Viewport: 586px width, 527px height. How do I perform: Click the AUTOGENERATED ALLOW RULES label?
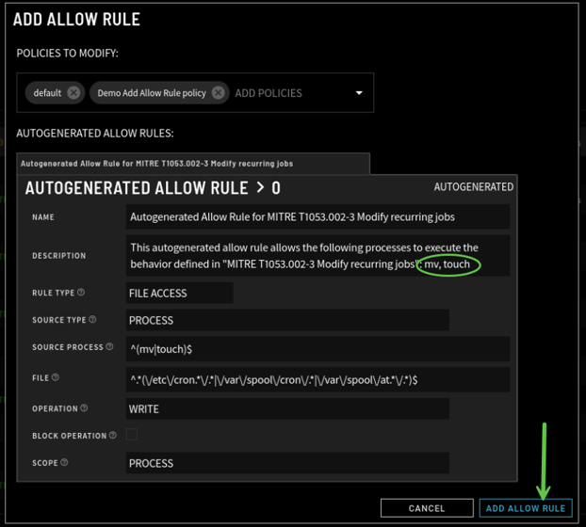click(95, 134)
